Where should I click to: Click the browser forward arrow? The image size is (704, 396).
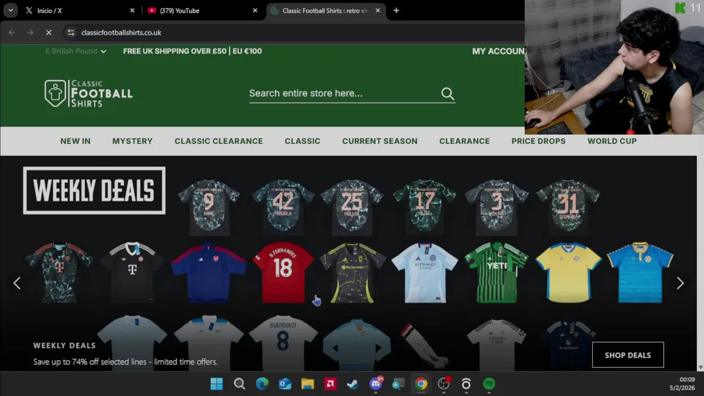click(30, 32)
